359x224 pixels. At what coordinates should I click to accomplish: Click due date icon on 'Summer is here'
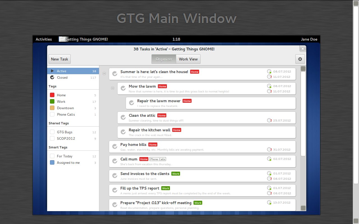(x=269, y=77)
